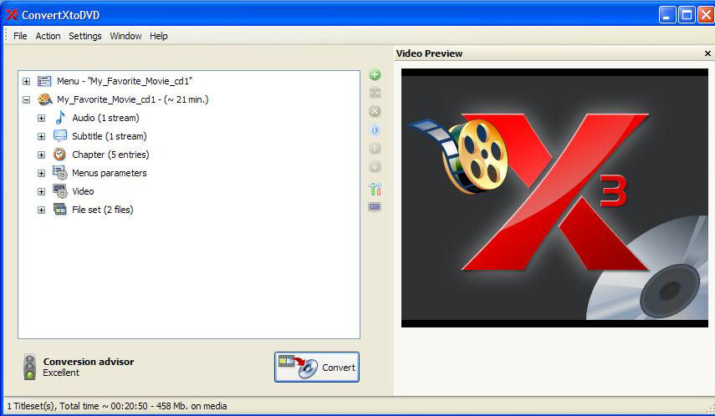Minimize the ConvertXtoDVD window
715x416 pixels.
[x=667, y=14]
